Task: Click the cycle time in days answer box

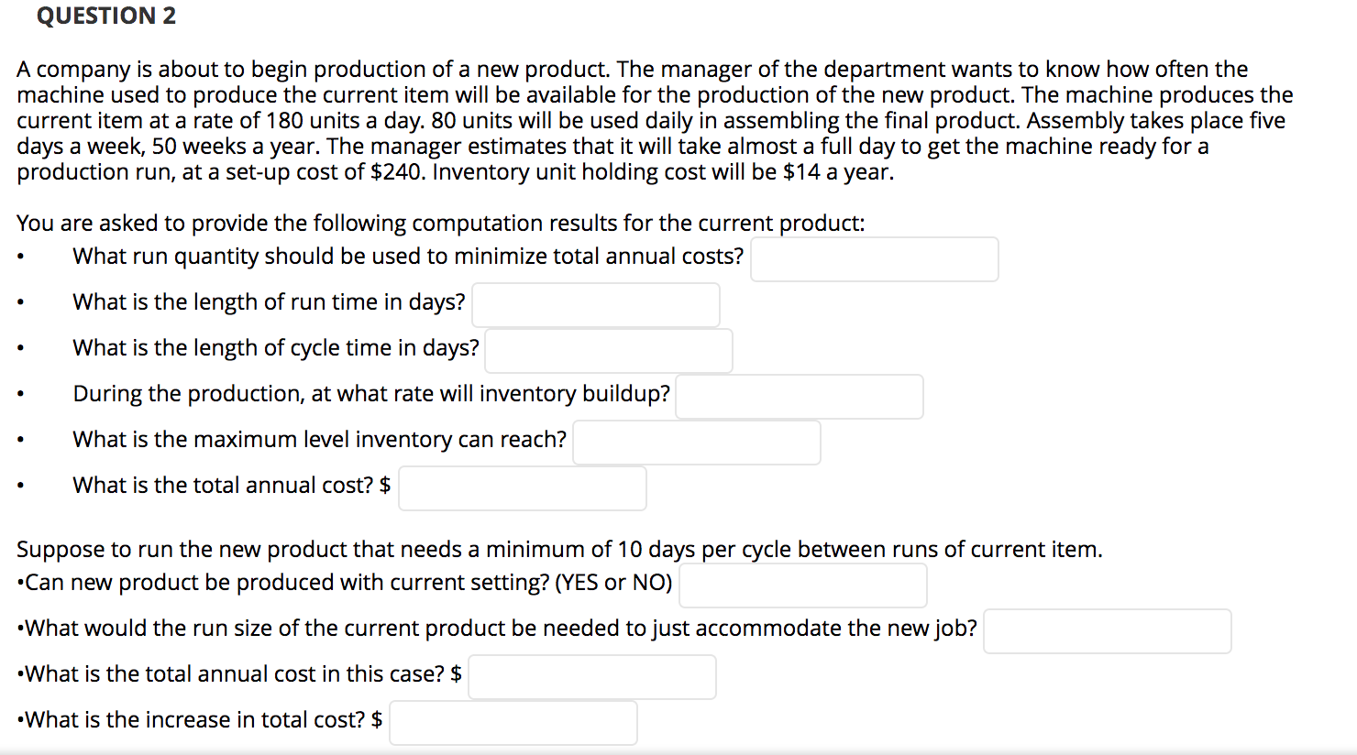Action: pos(608,350)
